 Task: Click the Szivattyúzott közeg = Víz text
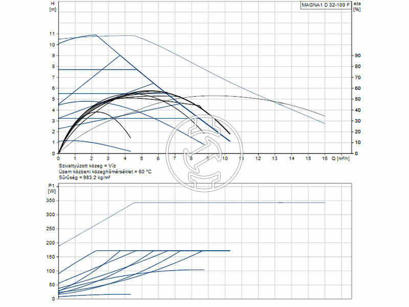(87, 166)
